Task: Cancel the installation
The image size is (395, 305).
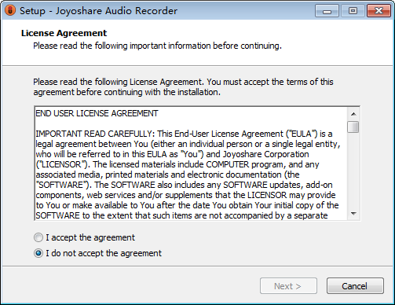Action: (355, 286)
